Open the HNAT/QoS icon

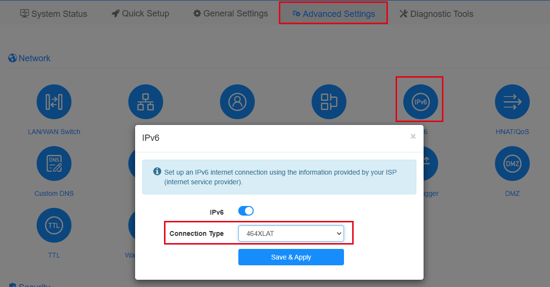click(x=512, y=102)
